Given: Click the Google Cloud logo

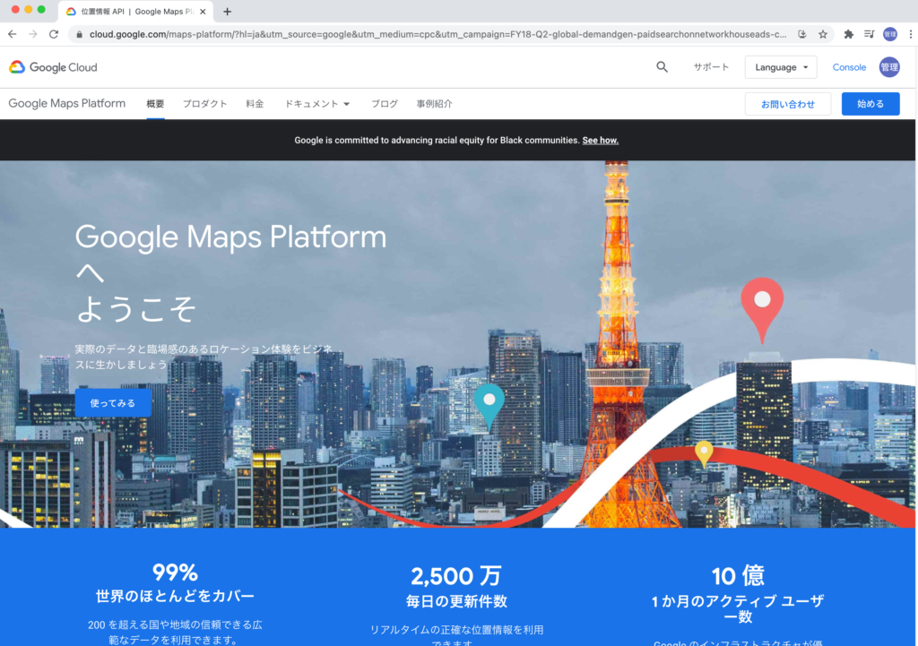Looking at the screenshot, I should coord(53,67).
